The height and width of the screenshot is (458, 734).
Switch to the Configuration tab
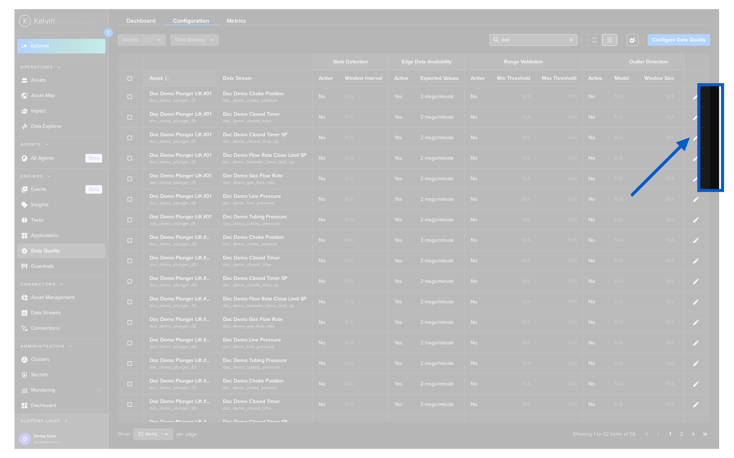(191, 21)
